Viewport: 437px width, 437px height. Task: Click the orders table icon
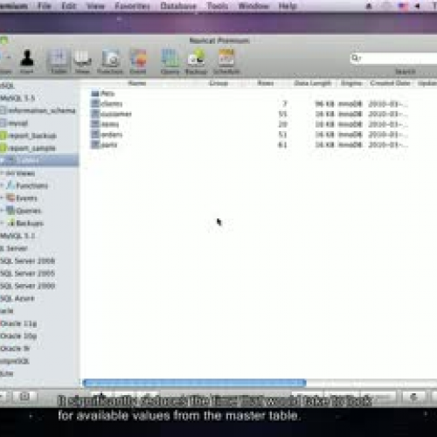point(95,134)
